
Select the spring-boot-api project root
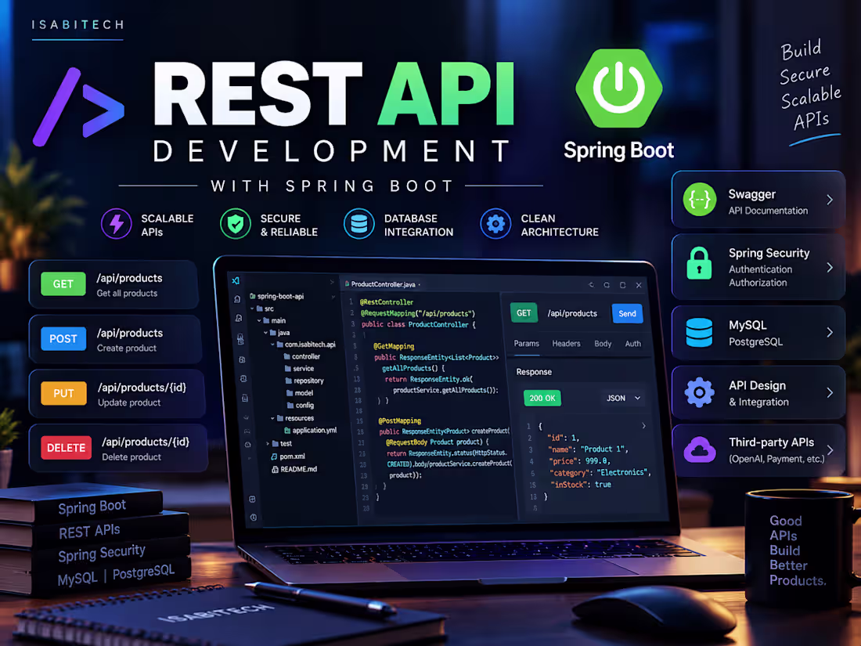[277, 296]
